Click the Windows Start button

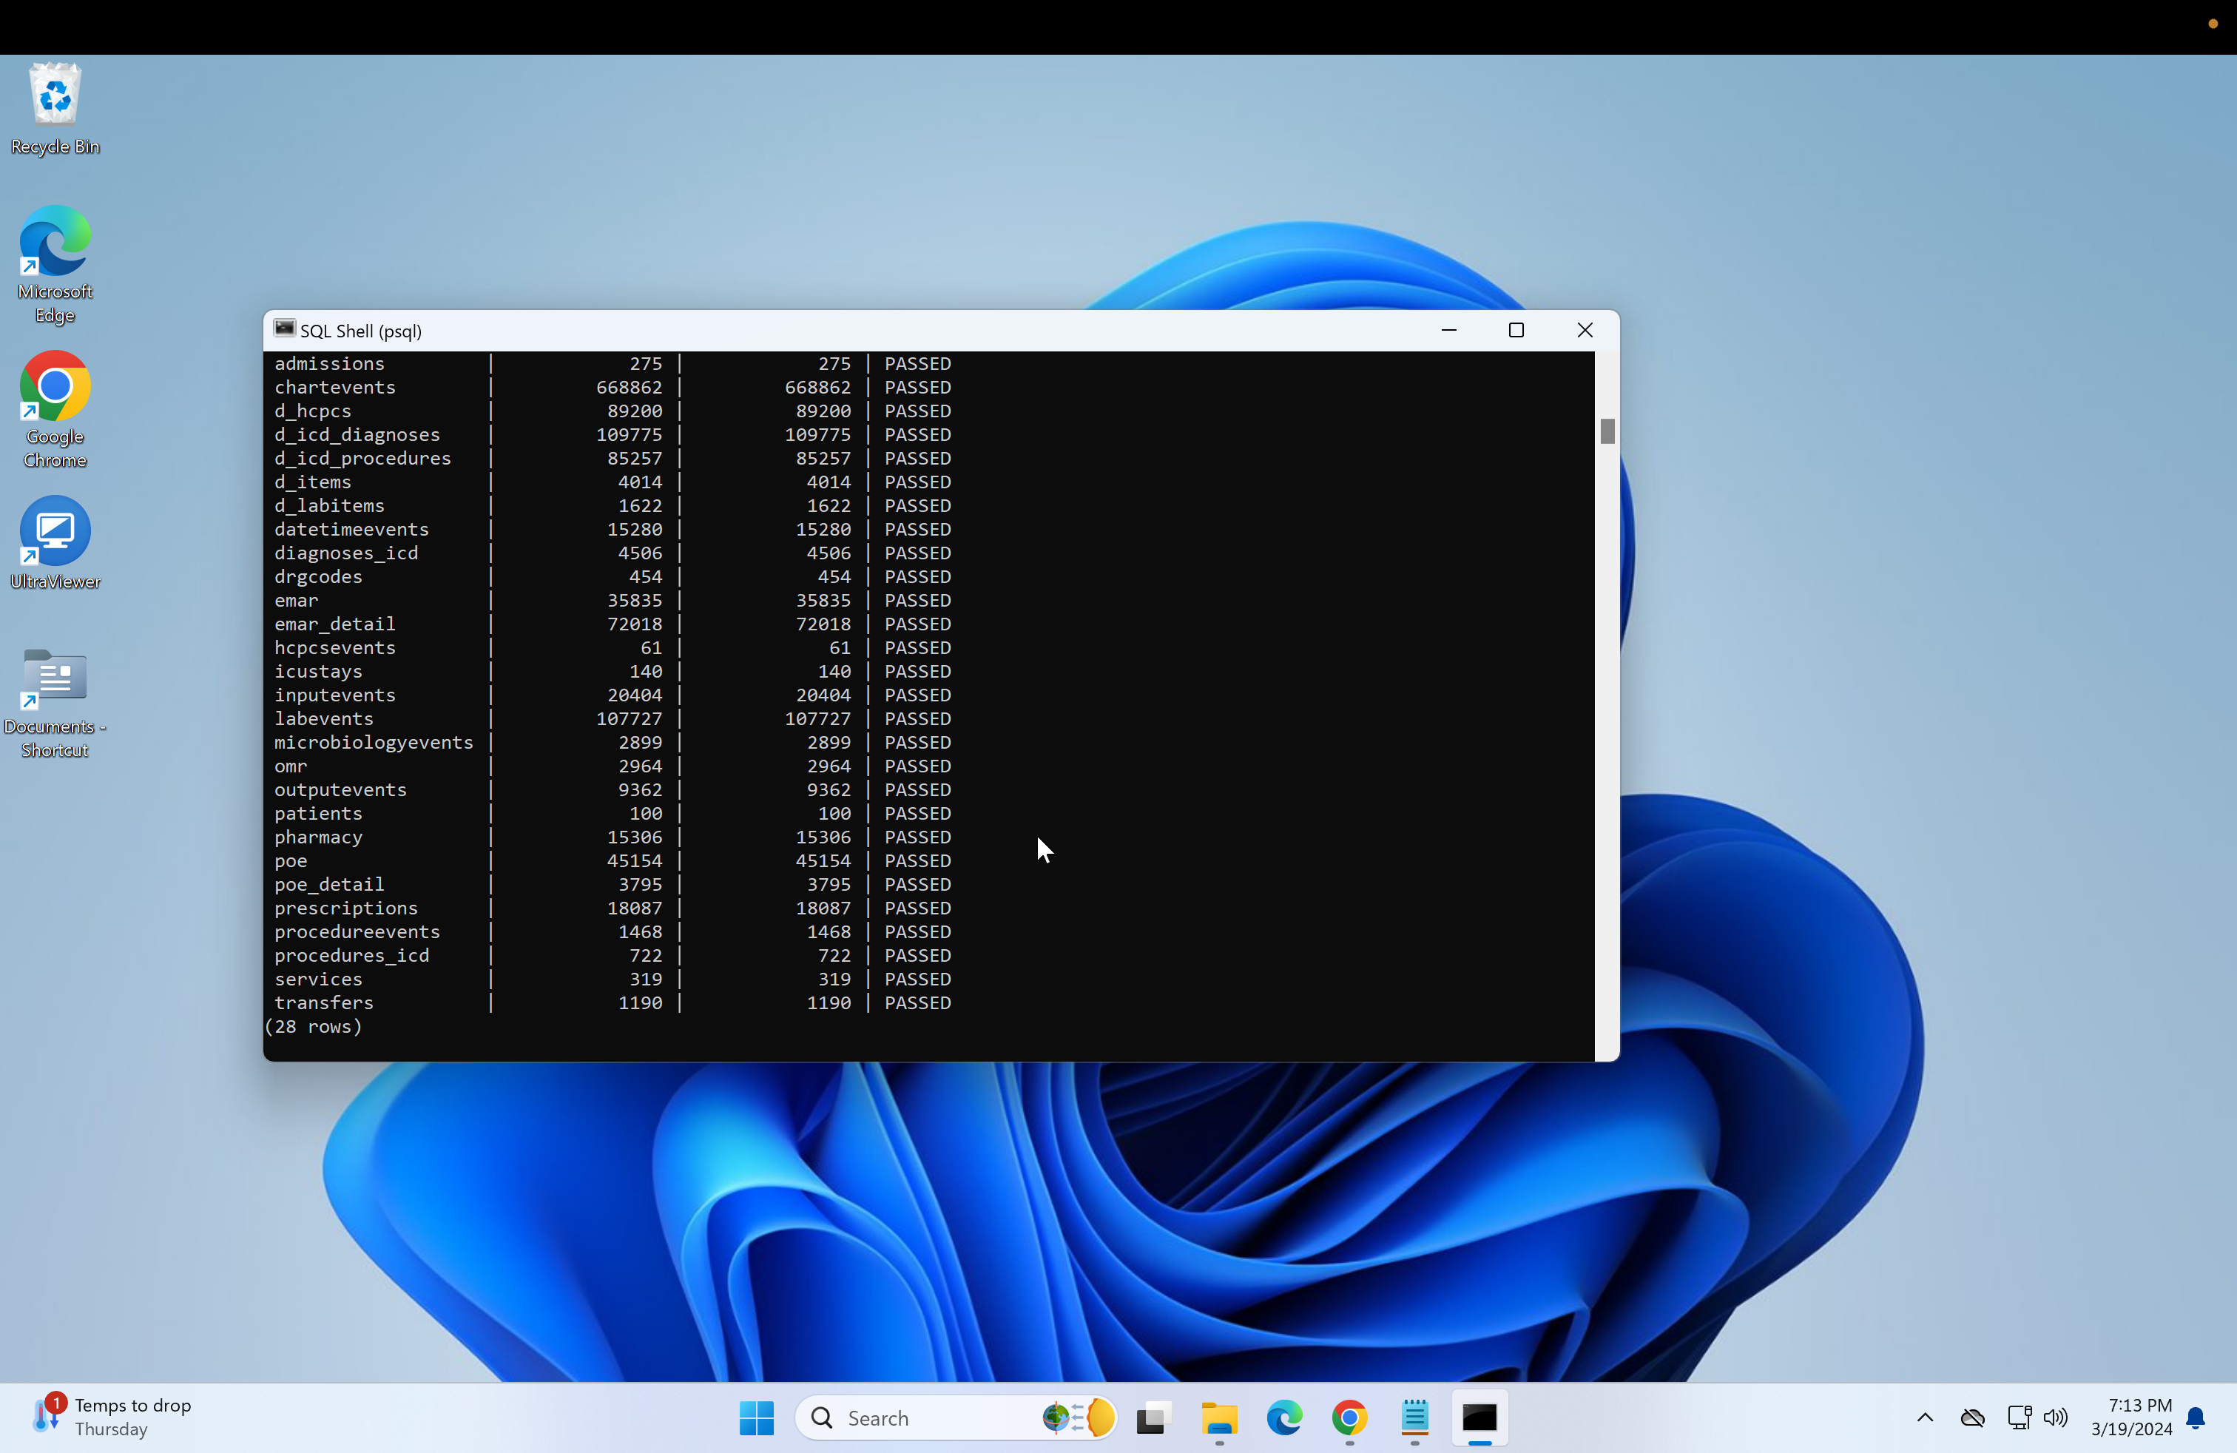point(755,1417)
